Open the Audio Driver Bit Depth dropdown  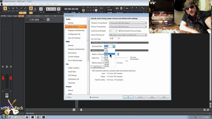coord(113,31)
